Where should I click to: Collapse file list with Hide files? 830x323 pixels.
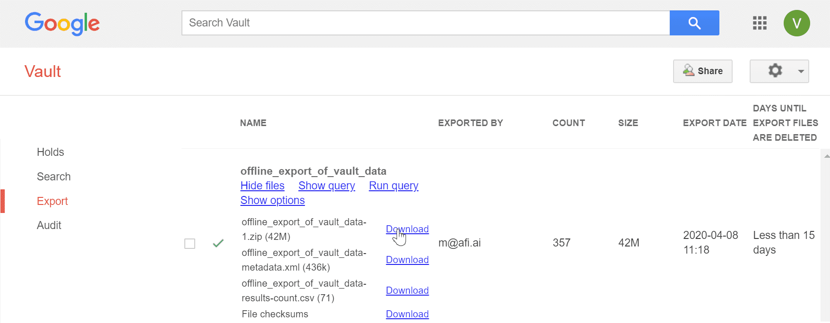pyautogui.click(x=262, y=186)
